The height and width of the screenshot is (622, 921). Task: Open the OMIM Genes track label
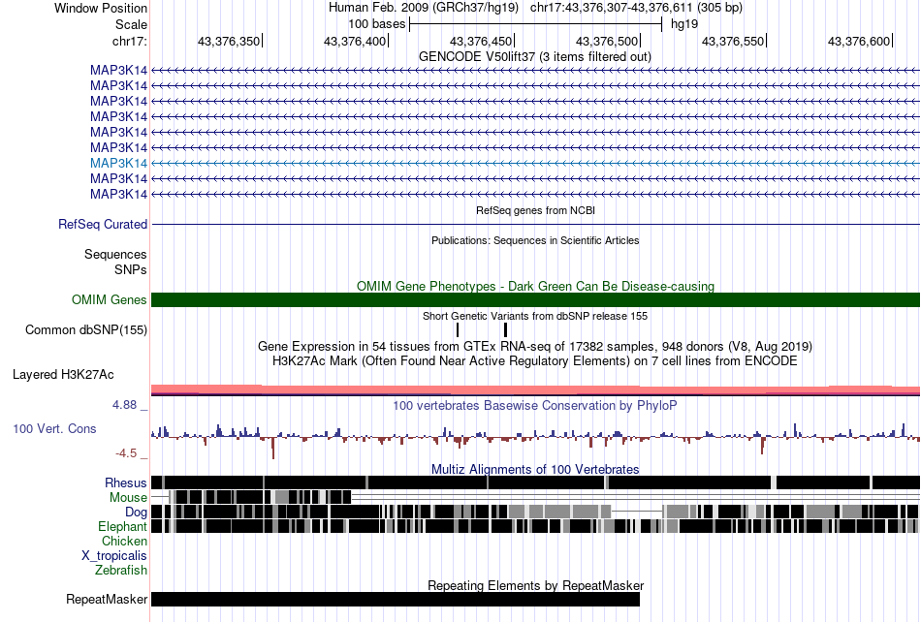click(109, 299)
